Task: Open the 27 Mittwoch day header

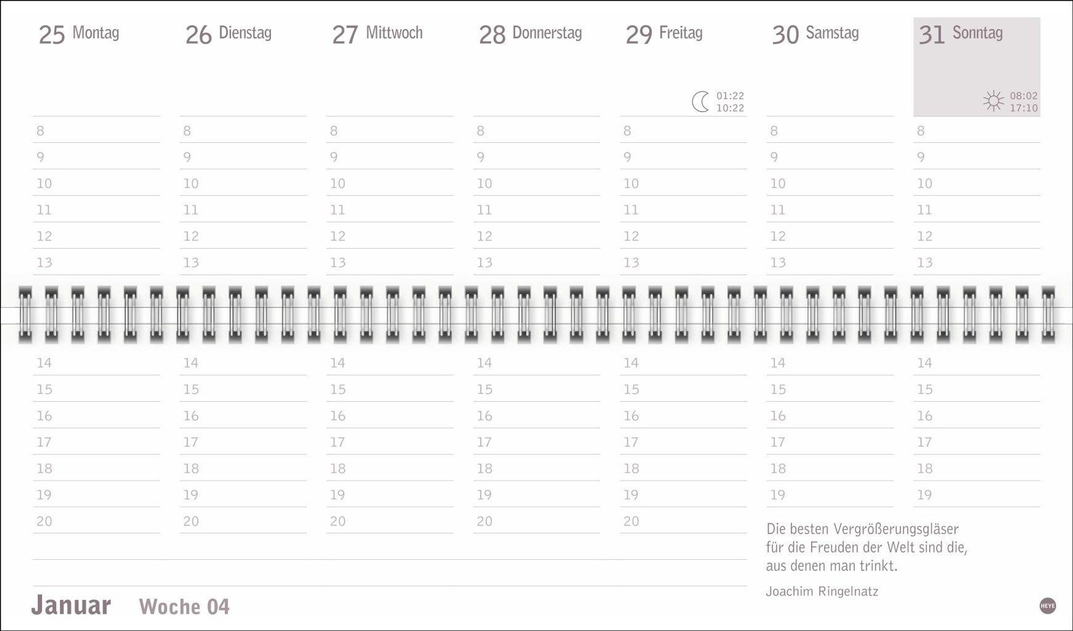Action: (x=377, y=34)
